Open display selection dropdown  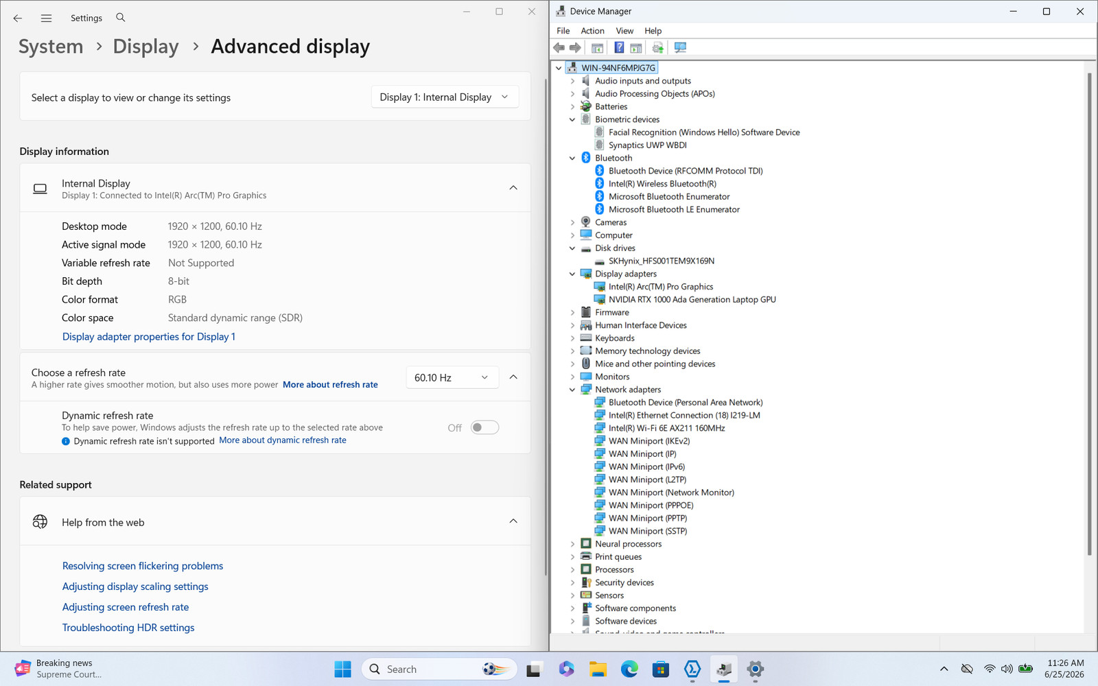(x=445, y=97)
